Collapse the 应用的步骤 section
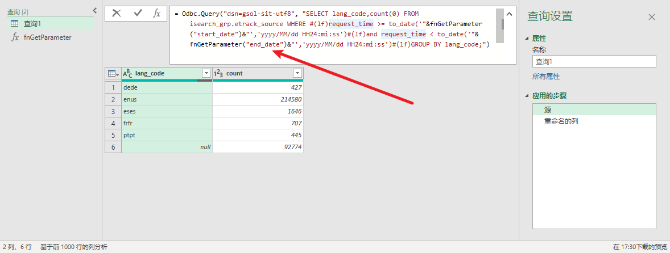The width and height of the screenshot is (670, 253). click(x=527, y=96)
